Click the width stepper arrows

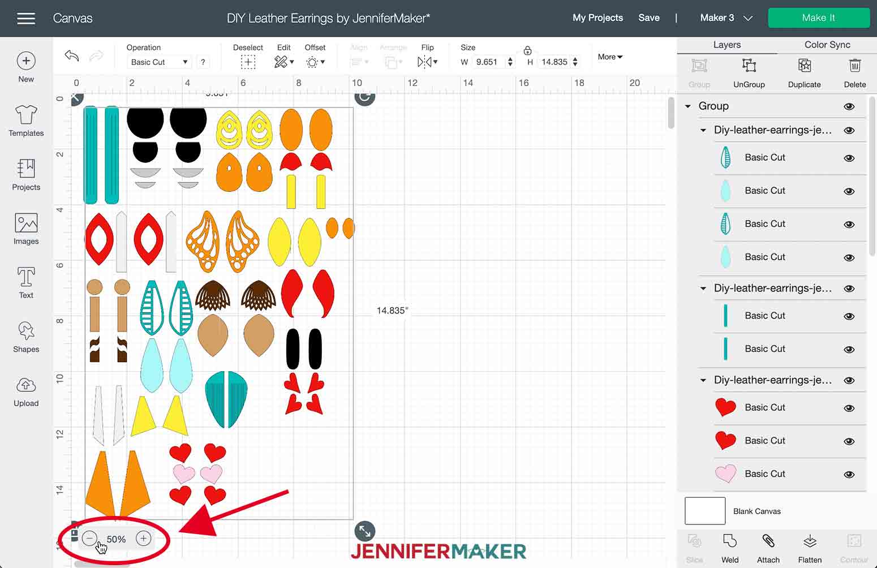(510, 62)
